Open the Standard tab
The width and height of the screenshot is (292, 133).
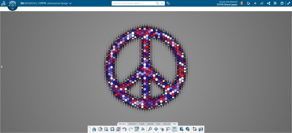(x=122, y=124)
